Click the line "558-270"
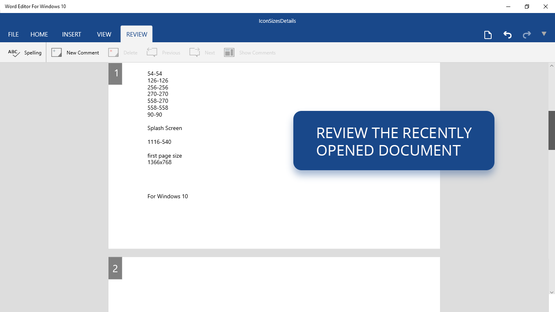 (158, 101)
